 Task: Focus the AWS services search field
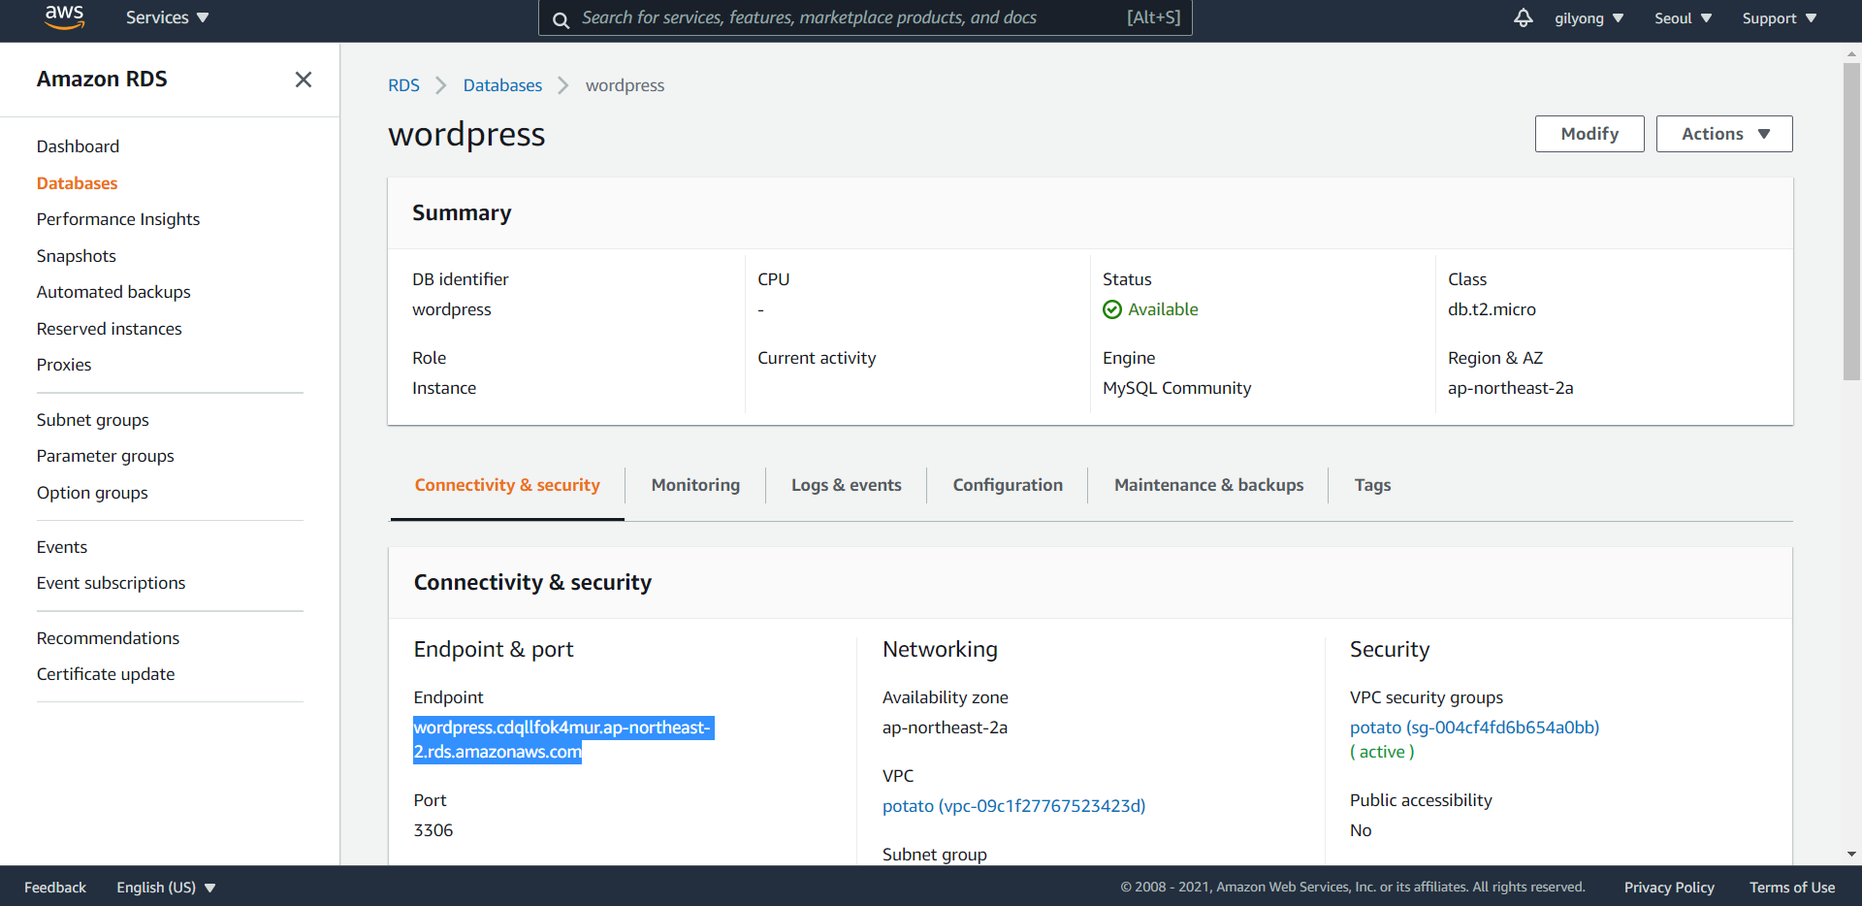click(865, 17)
